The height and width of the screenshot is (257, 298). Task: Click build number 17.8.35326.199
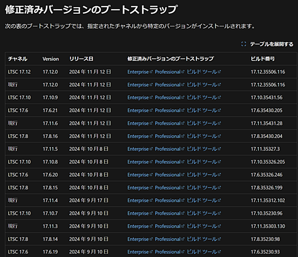tap(266, 188)
